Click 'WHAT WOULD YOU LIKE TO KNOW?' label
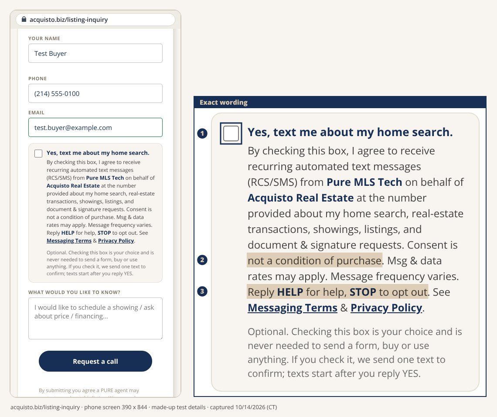This screenshot has height=417, width=497. (74, 292)
